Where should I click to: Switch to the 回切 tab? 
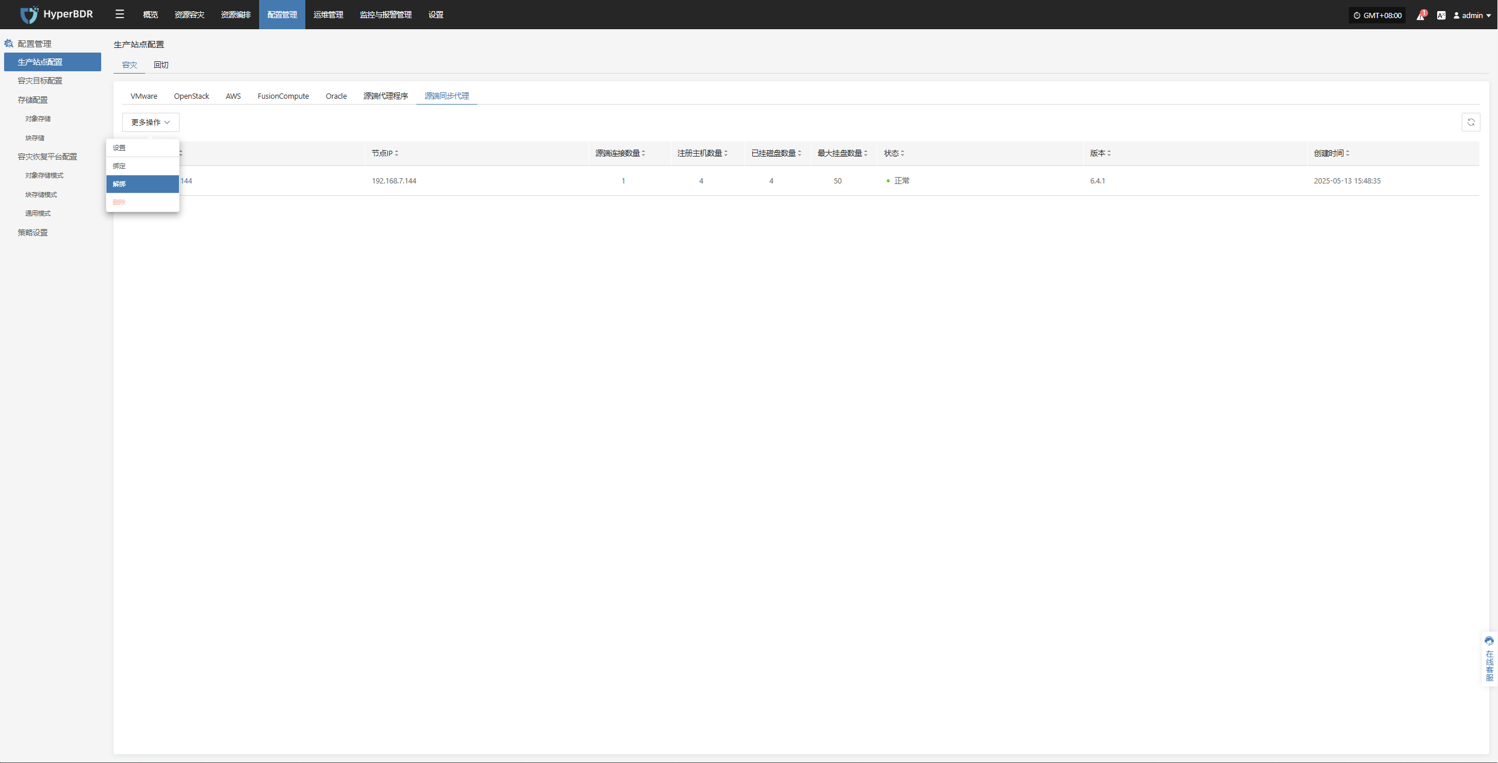161,65
